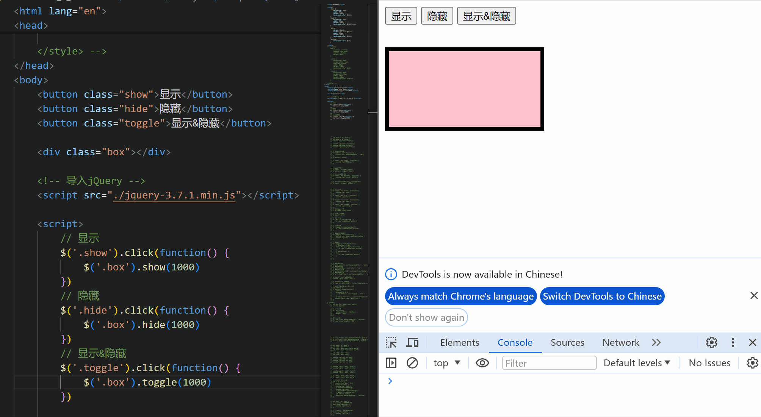Click the 显示 button on page
Screen dimensions: 761x417
click(x=401, y=16)
